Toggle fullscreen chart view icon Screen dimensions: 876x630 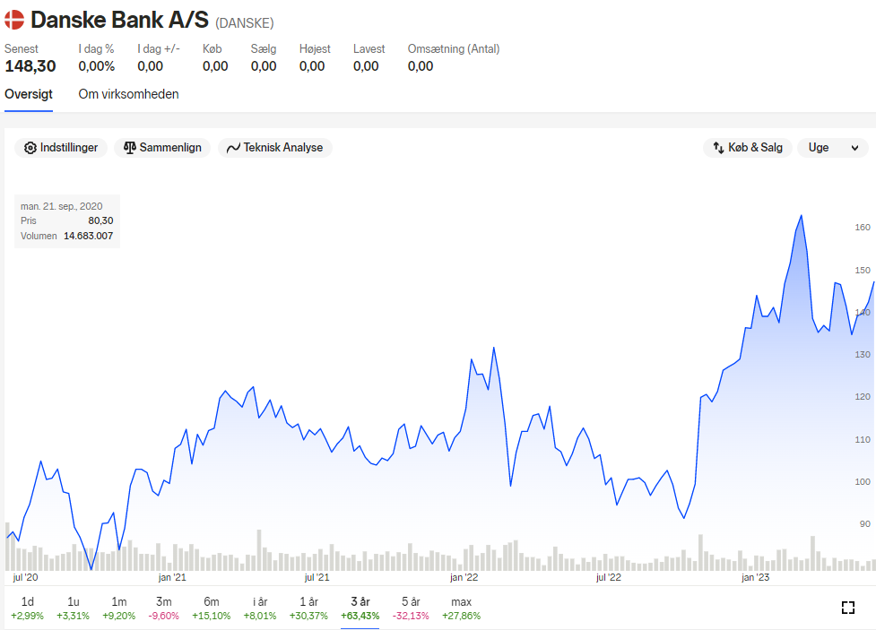pos(848,608)
